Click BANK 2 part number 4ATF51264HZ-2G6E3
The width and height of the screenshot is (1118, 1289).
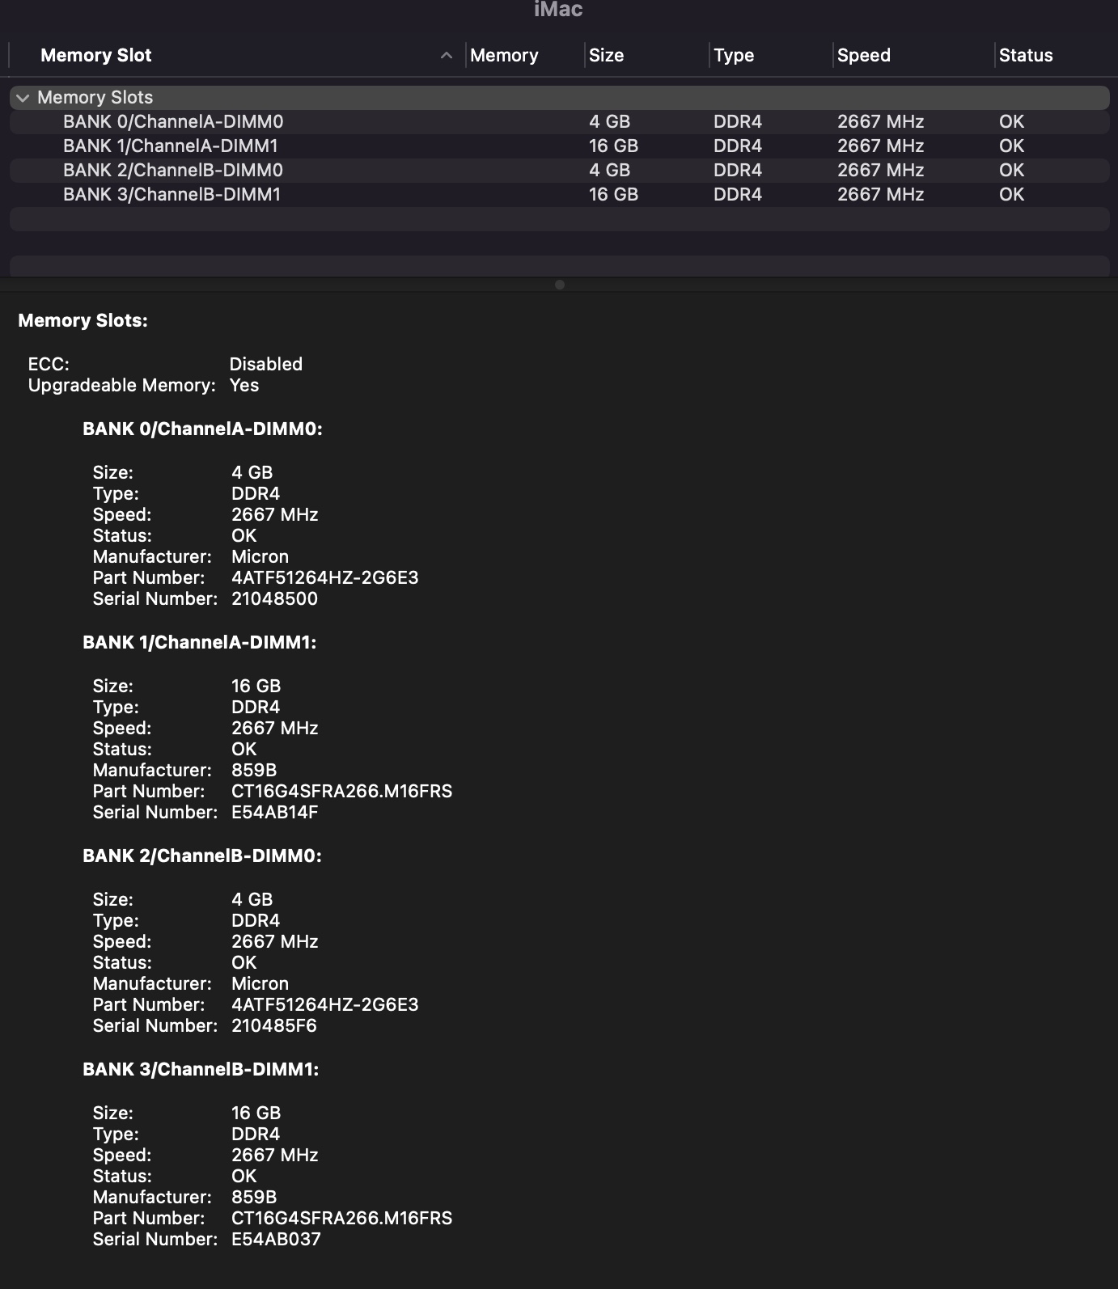click(x=324, y=1004)
